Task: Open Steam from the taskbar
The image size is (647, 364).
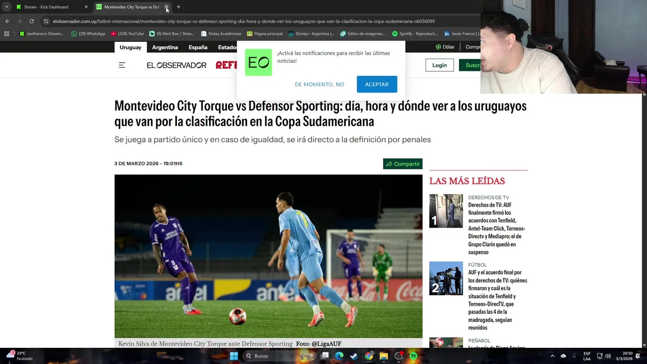Action: pos(354,356)
